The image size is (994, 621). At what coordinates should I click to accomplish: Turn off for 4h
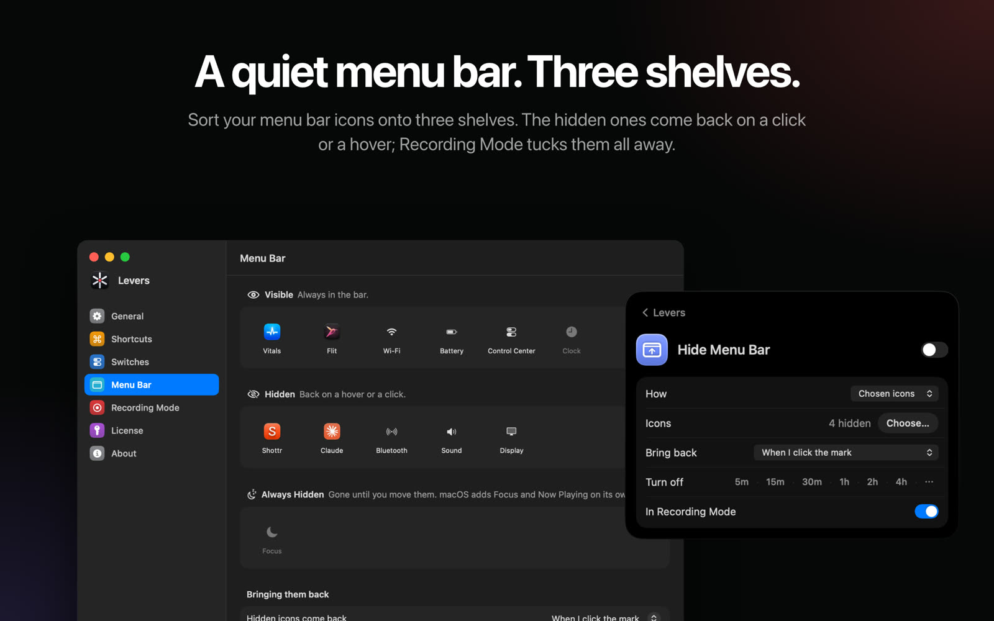pyautogui.click(x=901, y=482)
